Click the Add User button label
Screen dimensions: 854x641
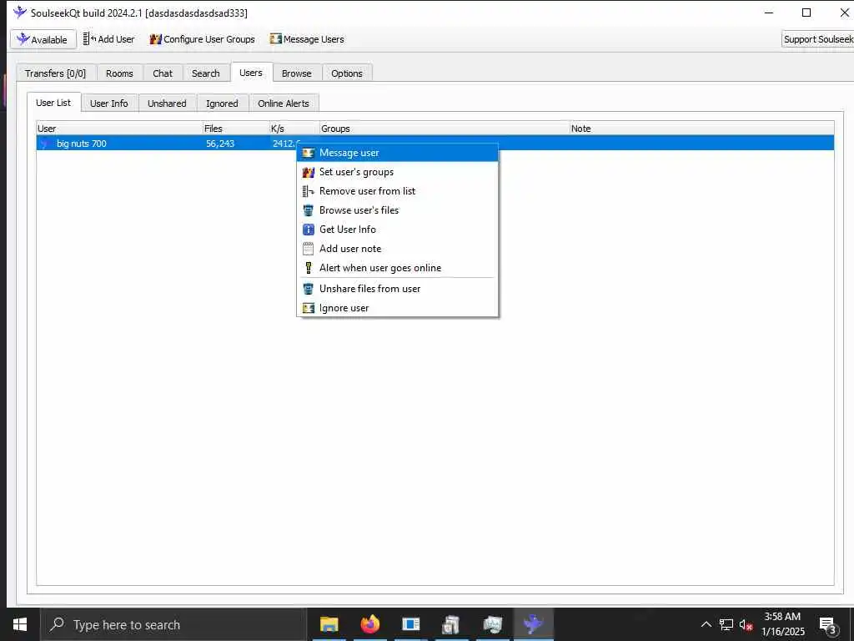pyautogui.click(x=116, y=39)
